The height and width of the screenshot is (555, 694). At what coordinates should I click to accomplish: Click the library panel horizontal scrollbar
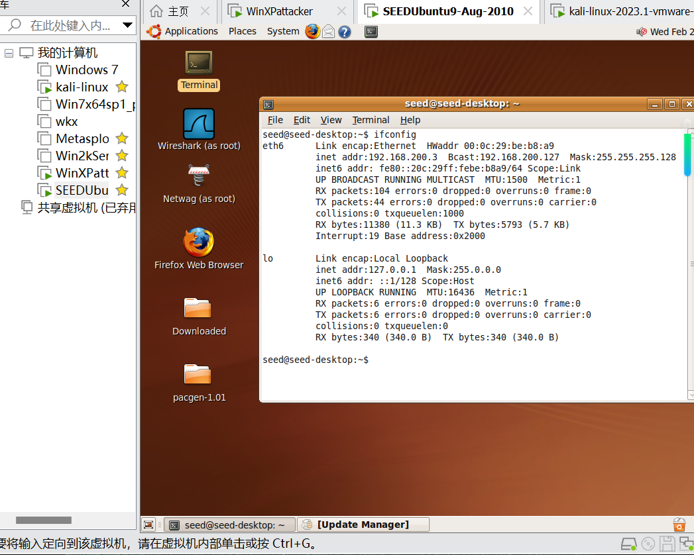(43, 520)
